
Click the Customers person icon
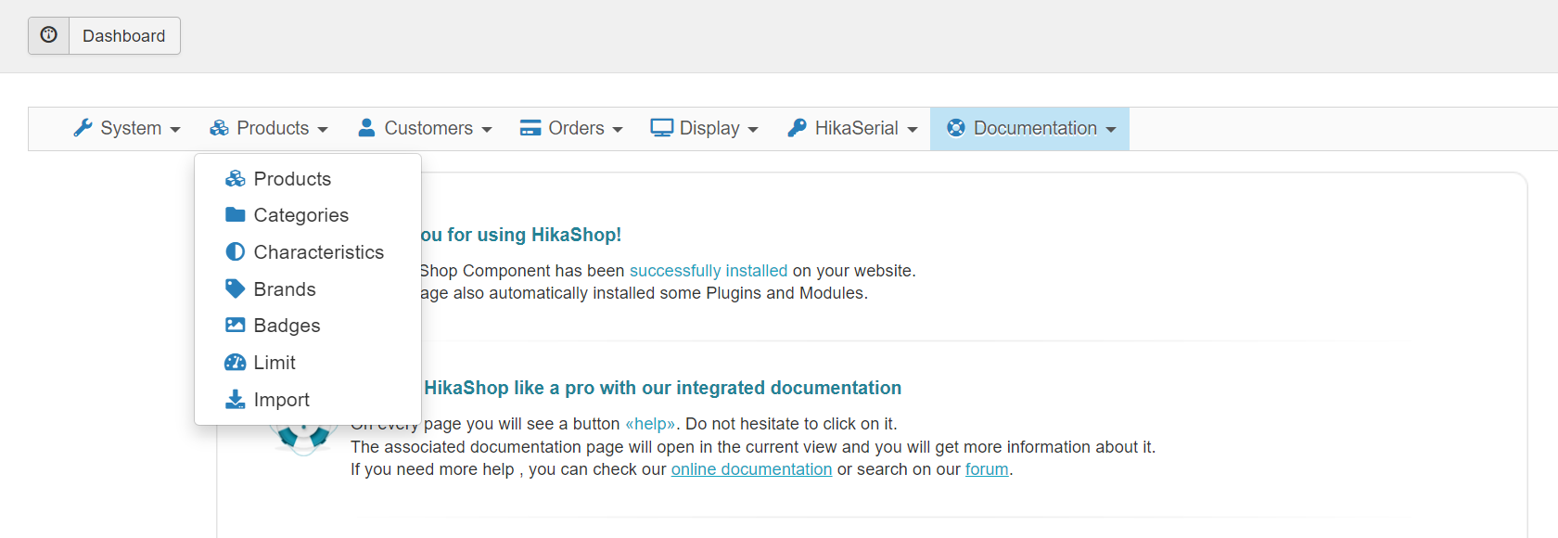coord(366,128)
